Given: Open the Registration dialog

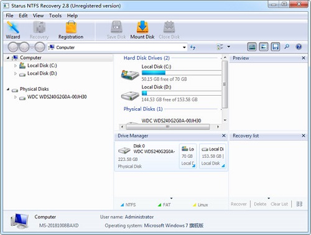Looking at the screenshot, I should [x=71, y=30].
